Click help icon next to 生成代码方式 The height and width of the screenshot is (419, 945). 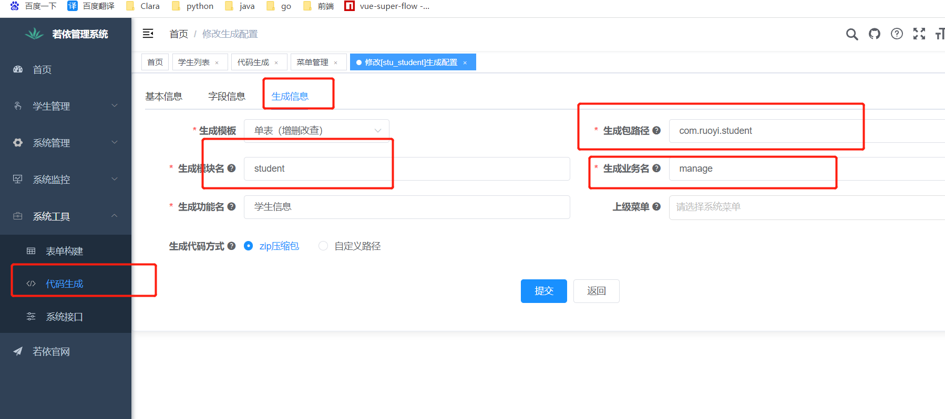point(231,246)
